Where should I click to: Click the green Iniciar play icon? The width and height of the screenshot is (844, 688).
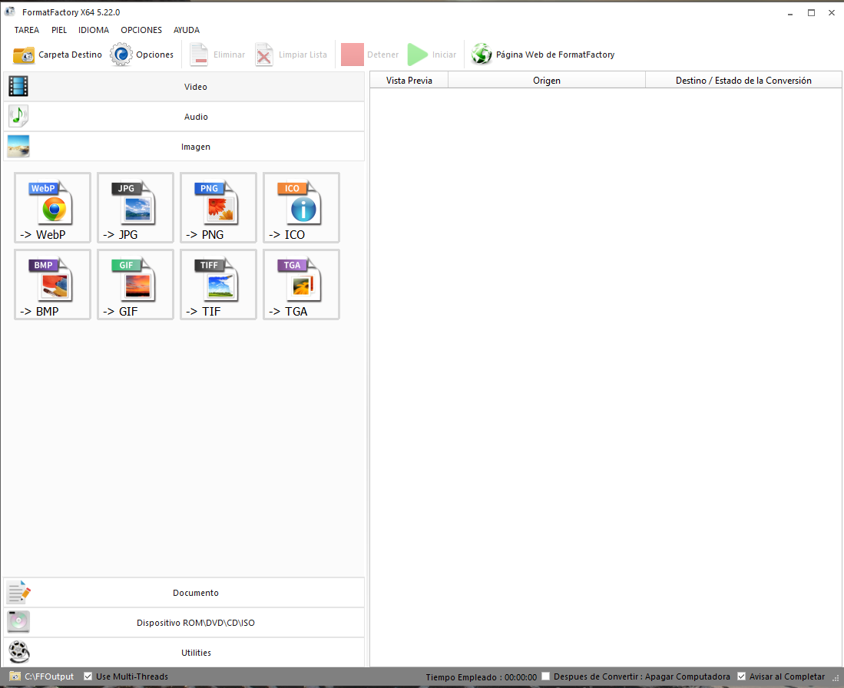pos(417,55)
